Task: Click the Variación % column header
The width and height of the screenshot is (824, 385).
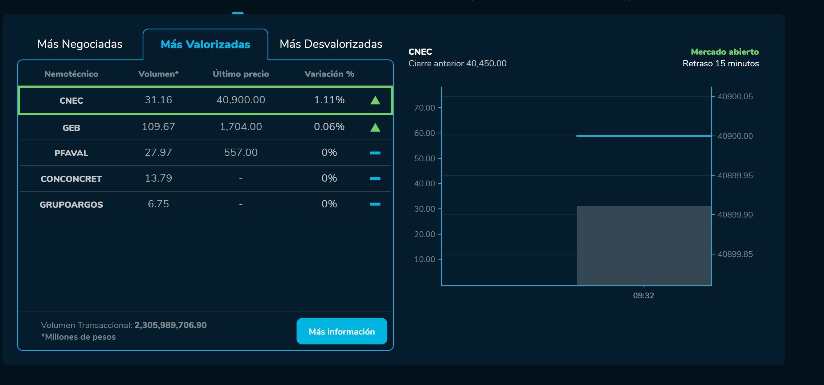Action: [x=329, y=74]
